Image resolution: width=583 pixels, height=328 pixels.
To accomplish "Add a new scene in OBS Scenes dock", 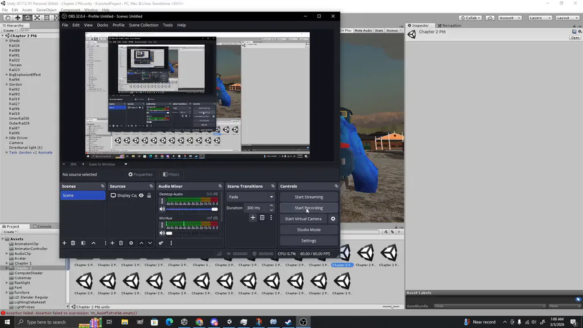I will [64, 243].
